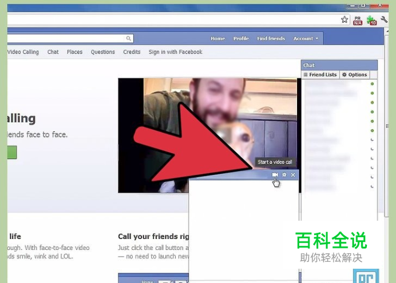The width and height of the screenshot is (396, 283).
Task: Open the Questions tab
Action: point(103,52)
